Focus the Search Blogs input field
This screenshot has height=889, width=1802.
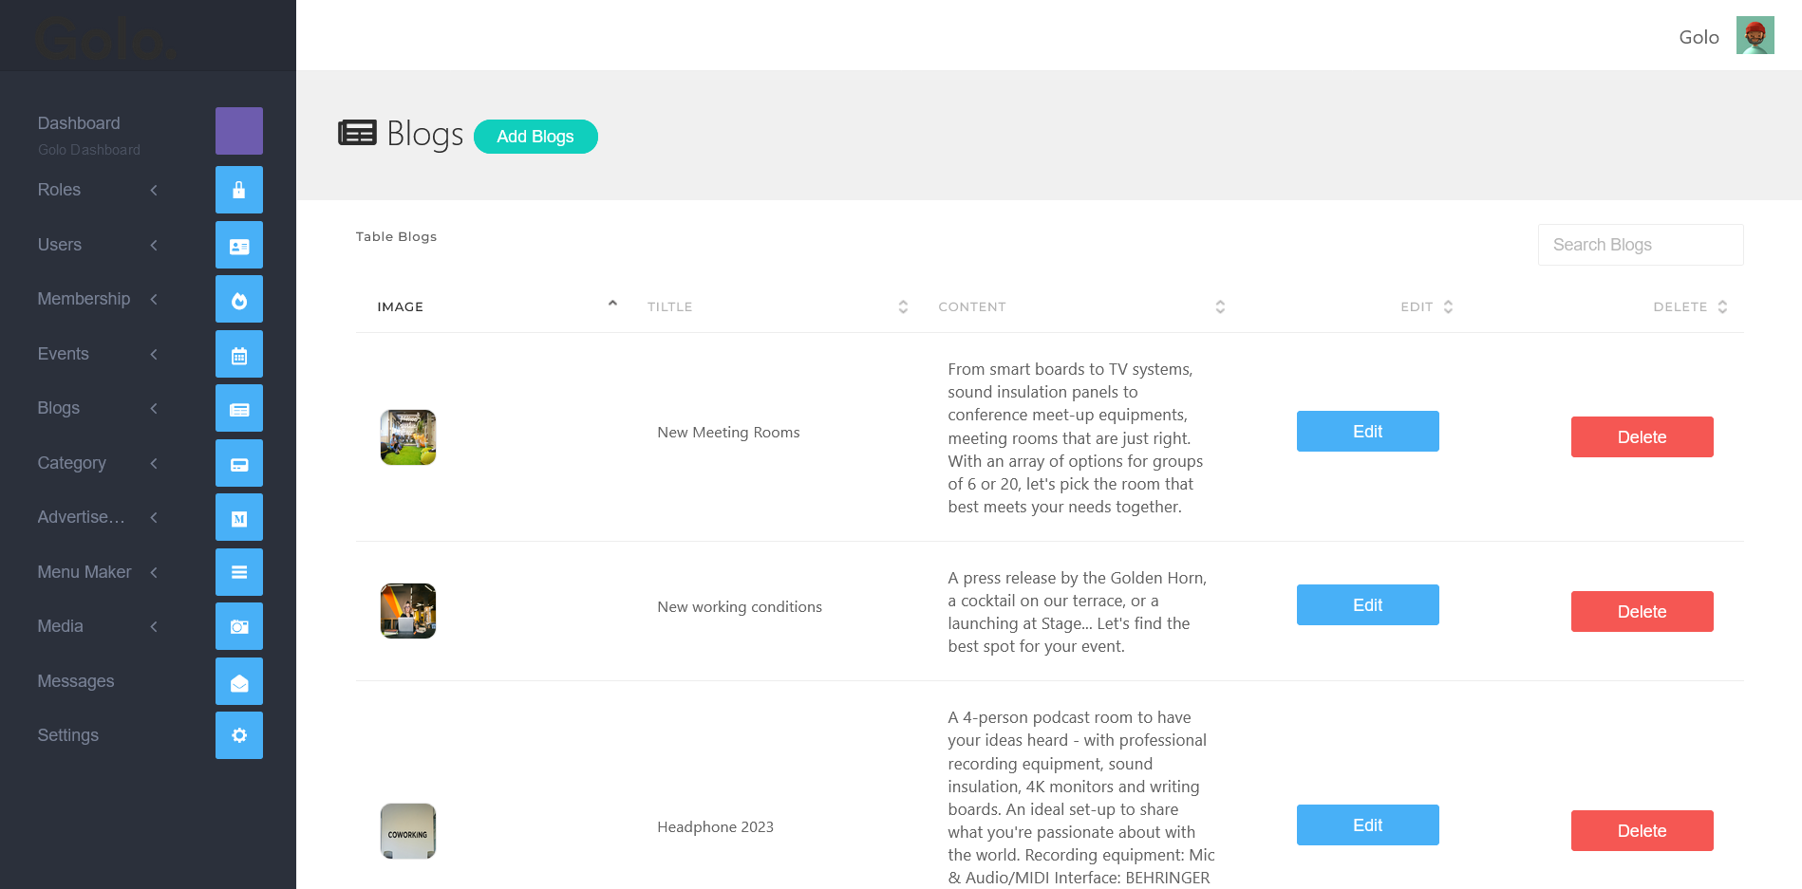(x=1640, y=245)
